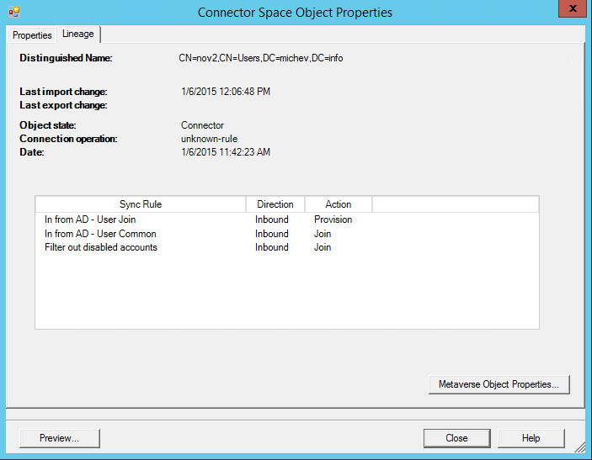Viewport: 592px width, 460px height.
Task: Click the Action column header
Action: 338,204
